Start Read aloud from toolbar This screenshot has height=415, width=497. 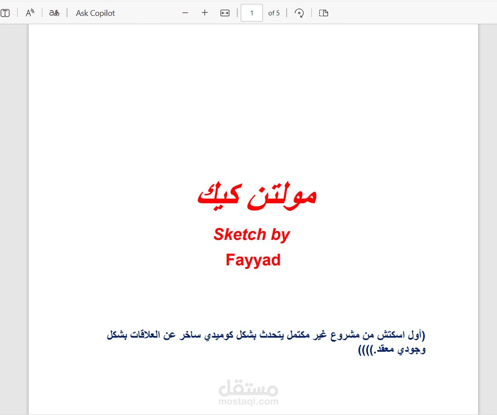(30, 13)
